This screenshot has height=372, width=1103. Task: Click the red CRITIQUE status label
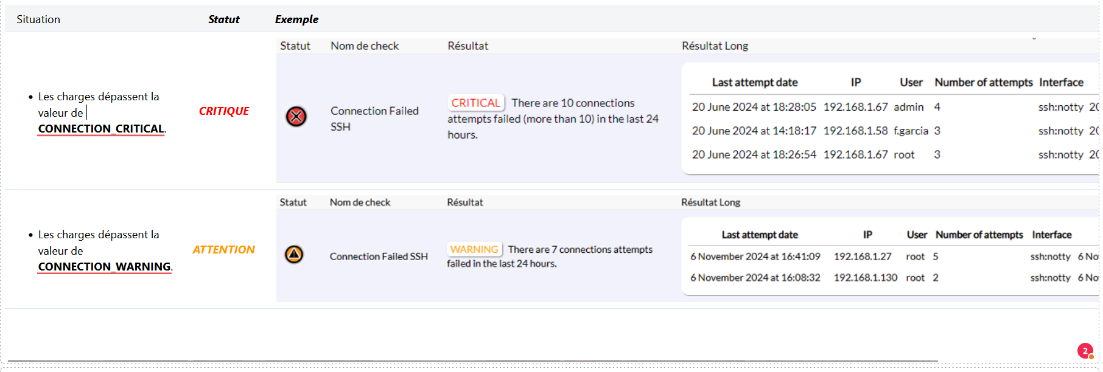(x=224, y=111)
